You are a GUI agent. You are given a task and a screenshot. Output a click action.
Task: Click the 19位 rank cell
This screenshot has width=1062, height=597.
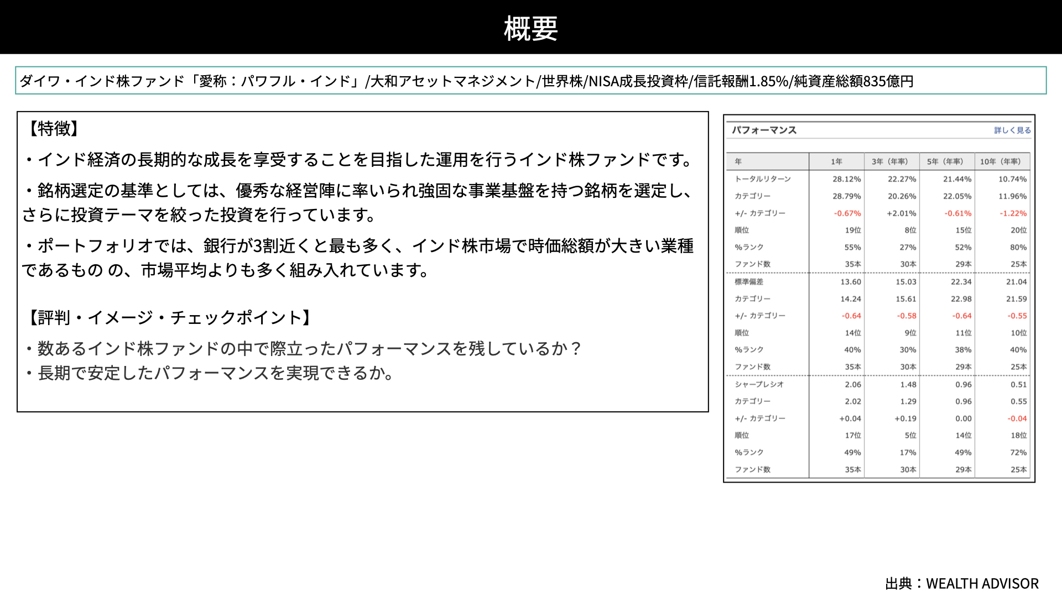pos(853,231)
